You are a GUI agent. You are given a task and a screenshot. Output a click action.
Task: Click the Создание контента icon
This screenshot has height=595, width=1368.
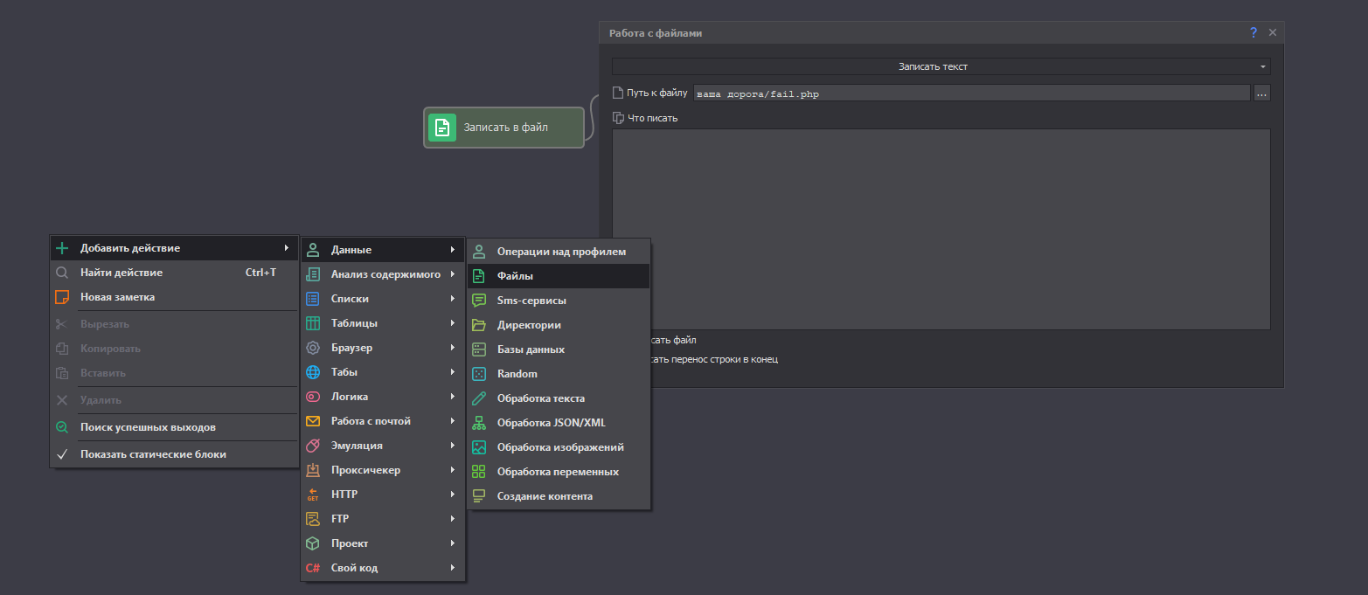tap(478, 496)
